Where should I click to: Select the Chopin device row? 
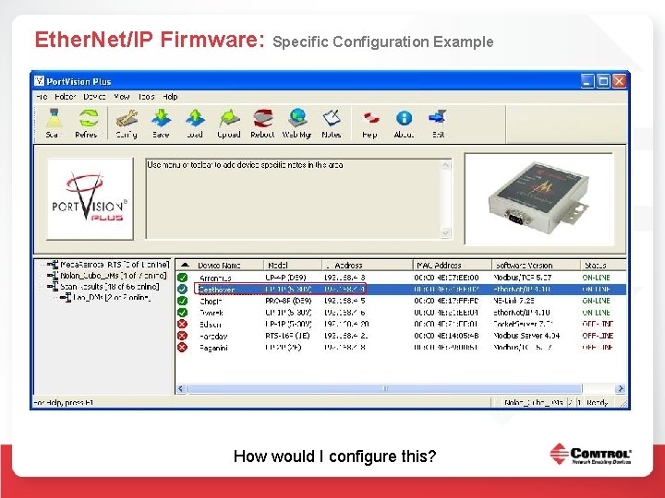401,301
